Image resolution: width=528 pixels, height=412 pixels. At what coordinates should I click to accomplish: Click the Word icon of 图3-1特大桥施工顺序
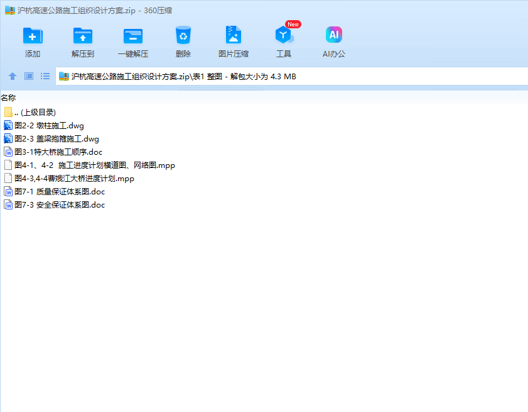pos(8,152)
